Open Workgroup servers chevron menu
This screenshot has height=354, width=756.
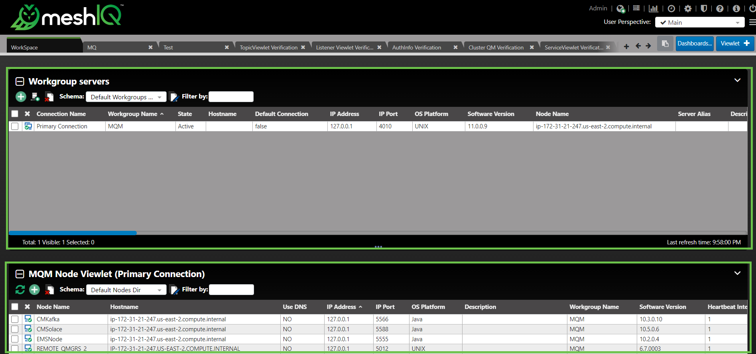point(737,80)
